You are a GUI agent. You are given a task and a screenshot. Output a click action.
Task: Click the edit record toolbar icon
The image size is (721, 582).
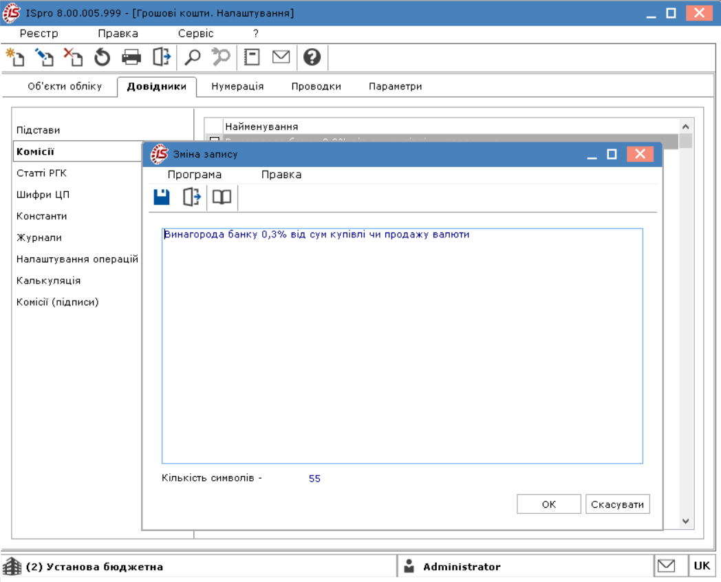(x=45, y=58)
